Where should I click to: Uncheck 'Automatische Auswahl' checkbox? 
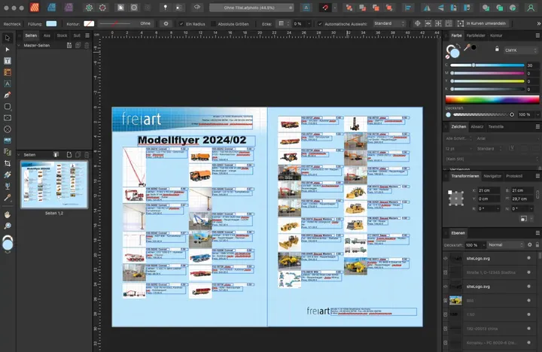(x=319, y=23)
